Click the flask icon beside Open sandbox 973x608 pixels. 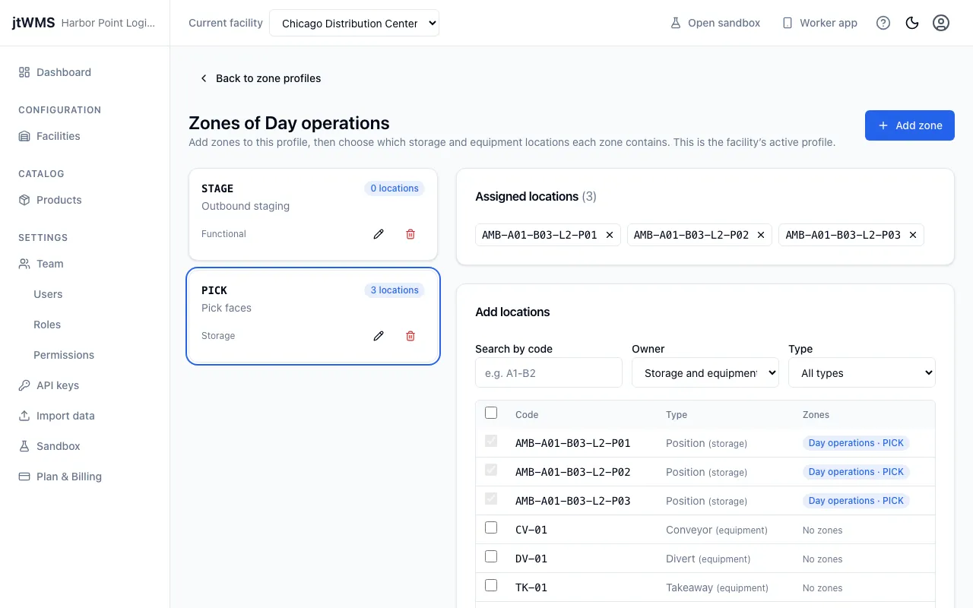[675, 23]
